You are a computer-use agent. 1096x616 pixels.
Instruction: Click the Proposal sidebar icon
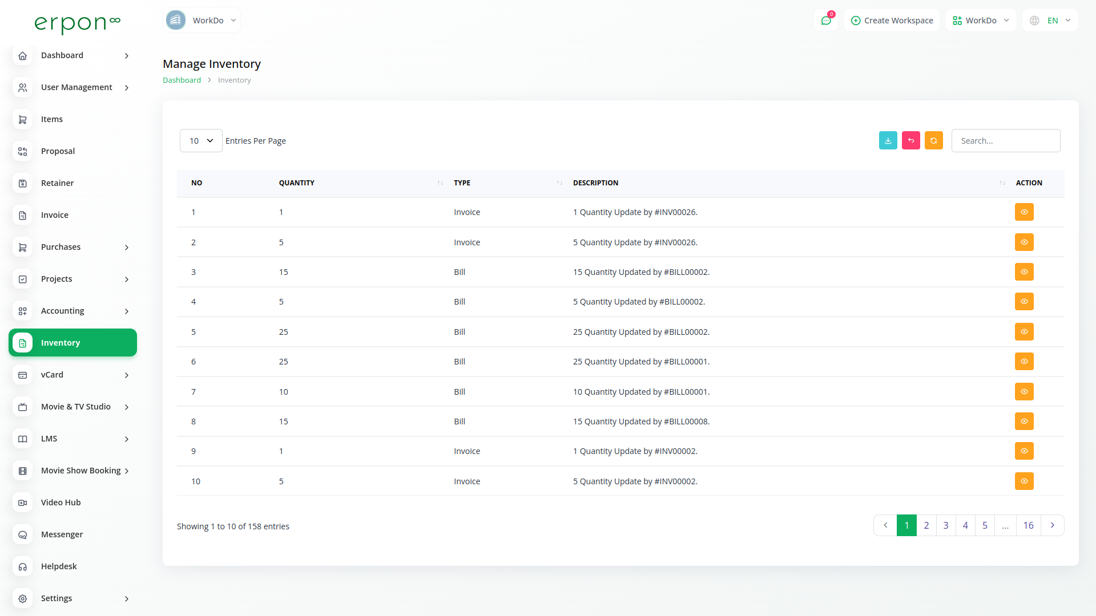coord(22,151)
